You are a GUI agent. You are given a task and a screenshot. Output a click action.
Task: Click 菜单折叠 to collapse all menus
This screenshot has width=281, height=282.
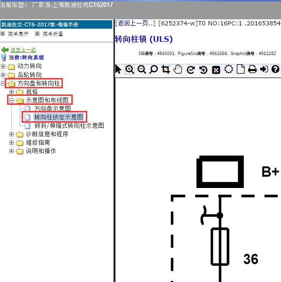pyautogui.click(x=53, y=34)
